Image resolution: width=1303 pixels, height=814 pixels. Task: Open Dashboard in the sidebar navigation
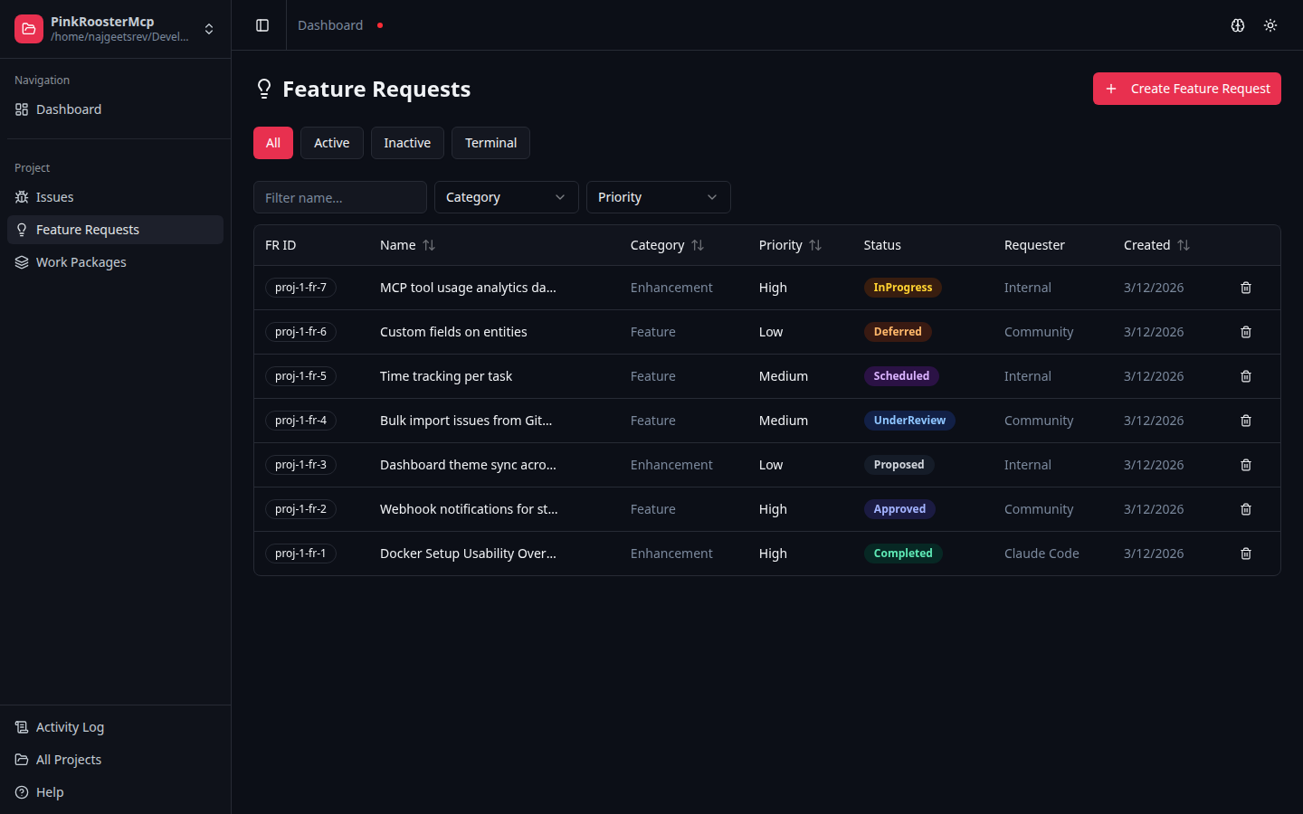pos(116,109)
